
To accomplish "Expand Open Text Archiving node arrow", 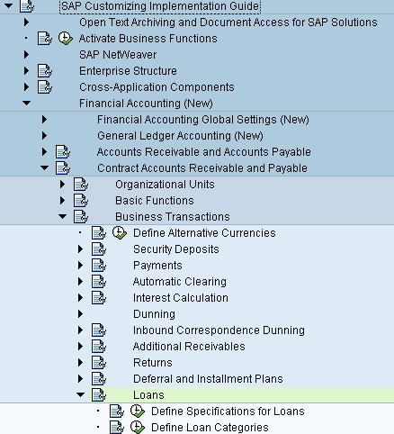I will (26, 23).
